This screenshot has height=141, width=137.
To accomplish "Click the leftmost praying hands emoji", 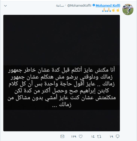I will tap(104, 10).
